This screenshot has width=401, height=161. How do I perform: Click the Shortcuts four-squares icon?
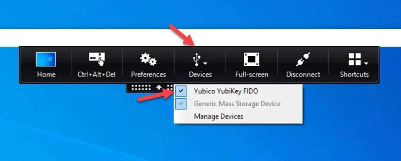(354, 59)
